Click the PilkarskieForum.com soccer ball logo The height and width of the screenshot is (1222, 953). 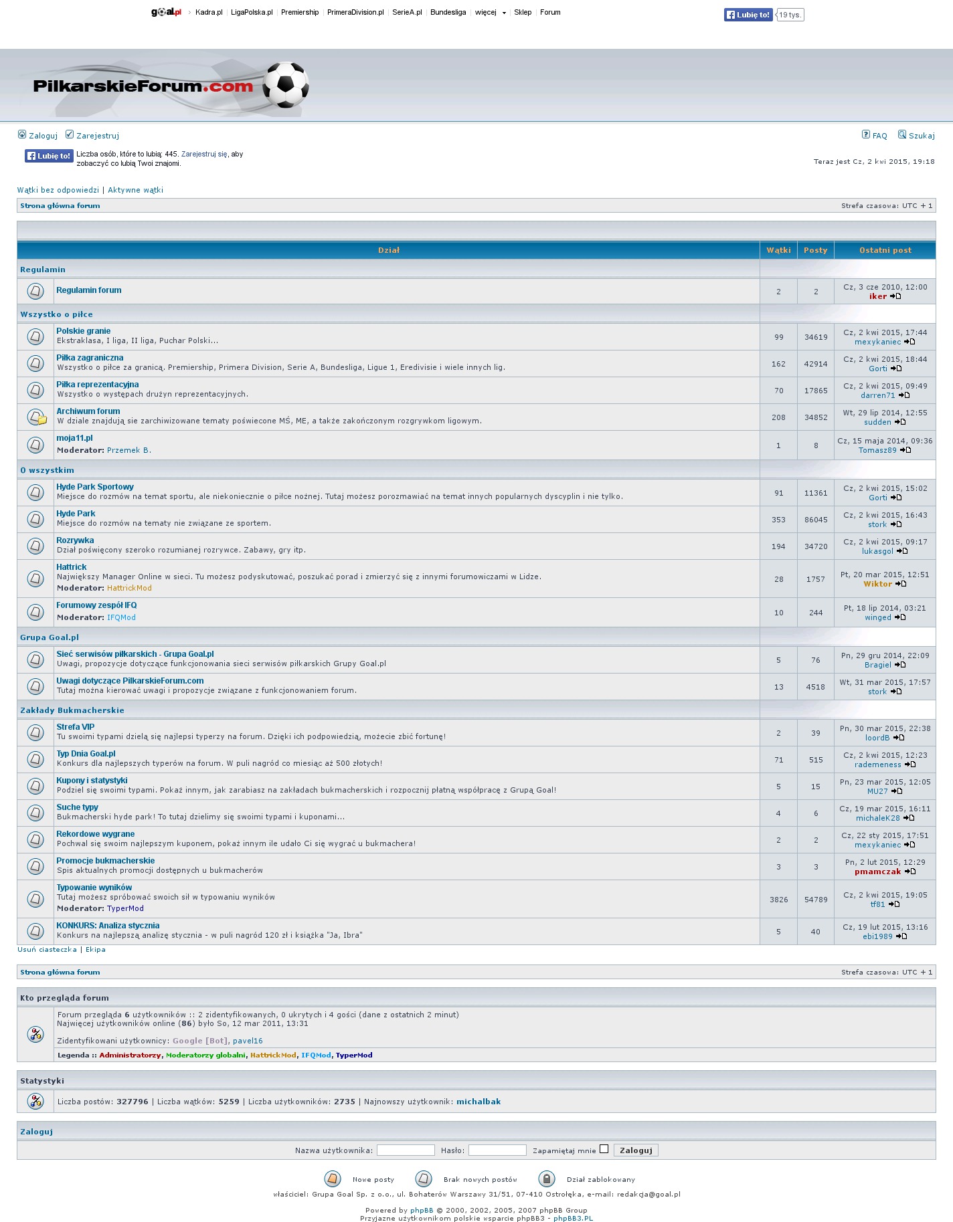pos(285,85)
